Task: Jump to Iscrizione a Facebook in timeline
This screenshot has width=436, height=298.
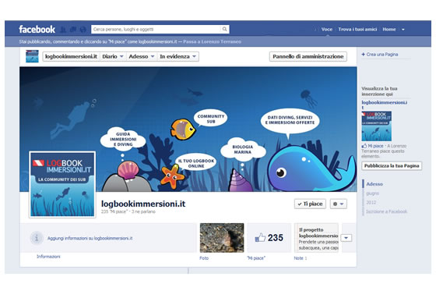Action: 386,211
